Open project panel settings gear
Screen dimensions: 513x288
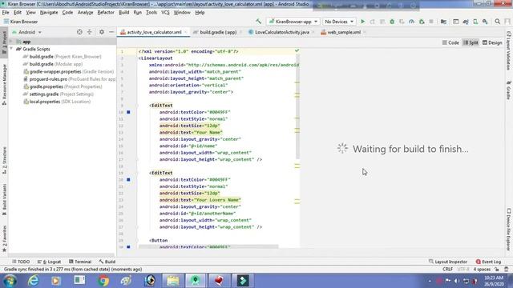102,32
